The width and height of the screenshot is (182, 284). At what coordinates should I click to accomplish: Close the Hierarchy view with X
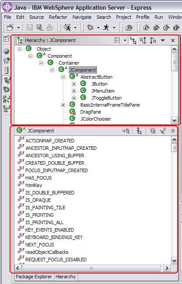coord(173,40)
